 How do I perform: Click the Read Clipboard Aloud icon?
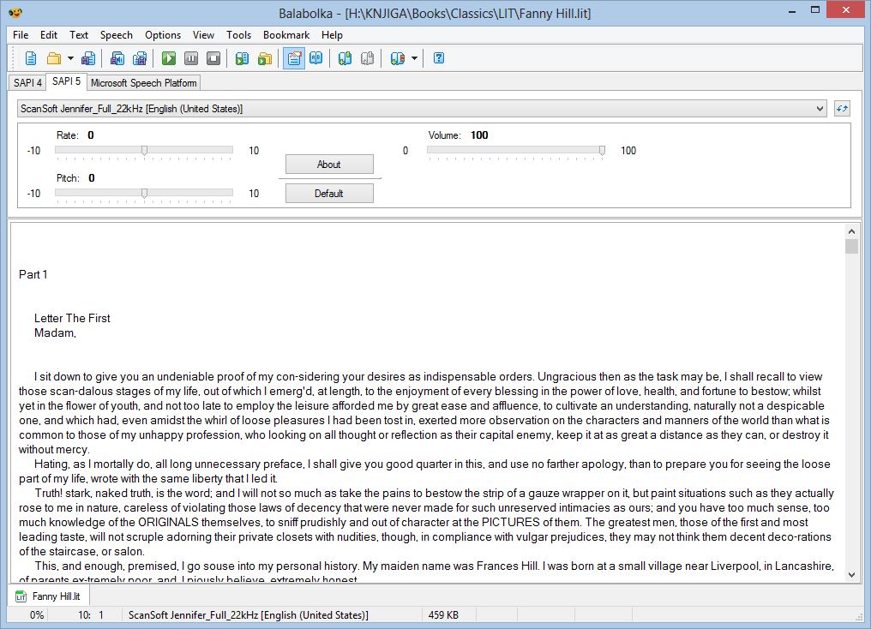tap(243, 58)
